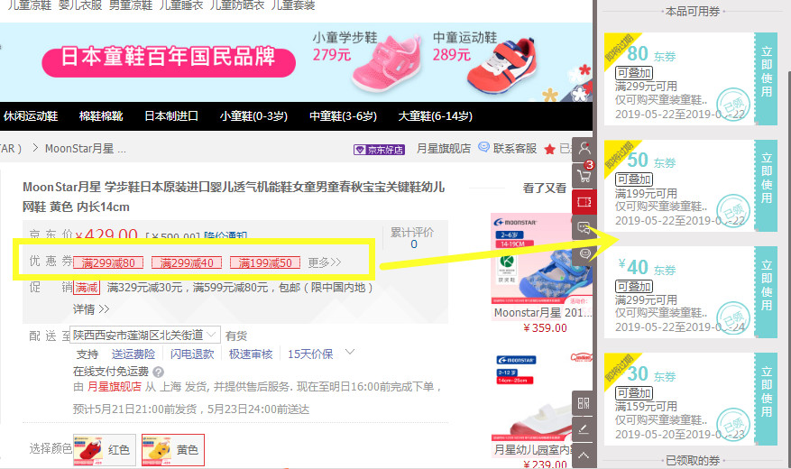
Task: Click the 男童凉鞋 category link
Action: tap(131, 5)
